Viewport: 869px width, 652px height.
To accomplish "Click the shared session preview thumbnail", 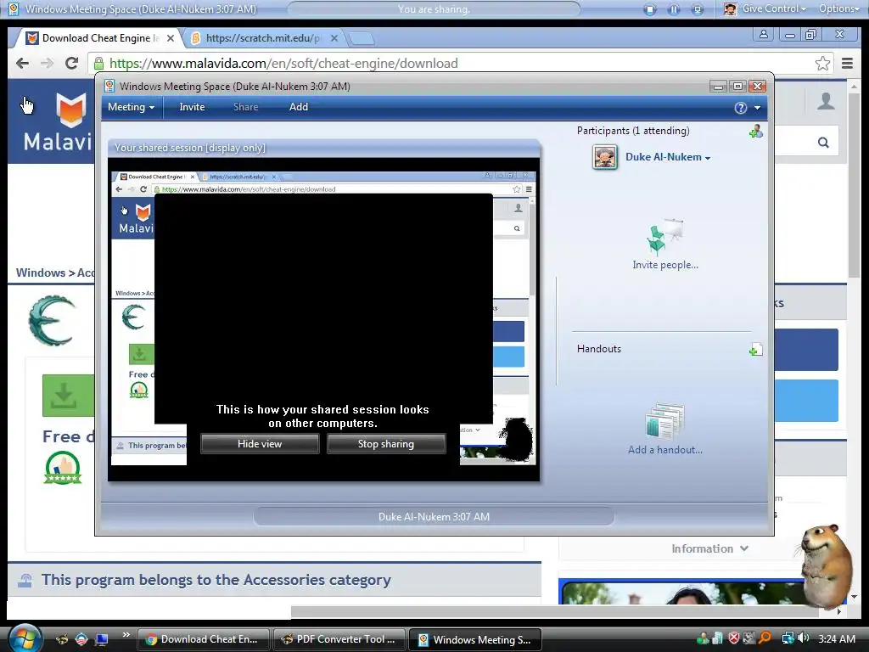I will tap(323, 319).
